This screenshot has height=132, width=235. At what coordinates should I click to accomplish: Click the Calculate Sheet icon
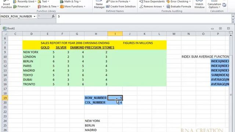[224, 5]
